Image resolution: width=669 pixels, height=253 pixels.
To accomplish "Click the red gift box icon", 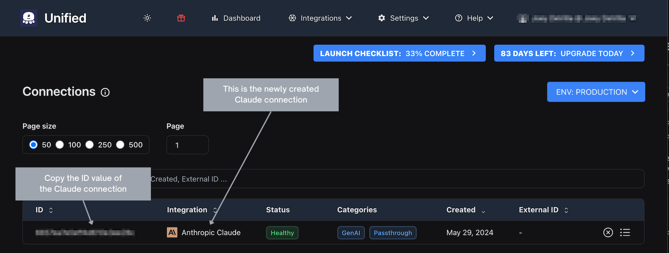I will click(181, 18).
